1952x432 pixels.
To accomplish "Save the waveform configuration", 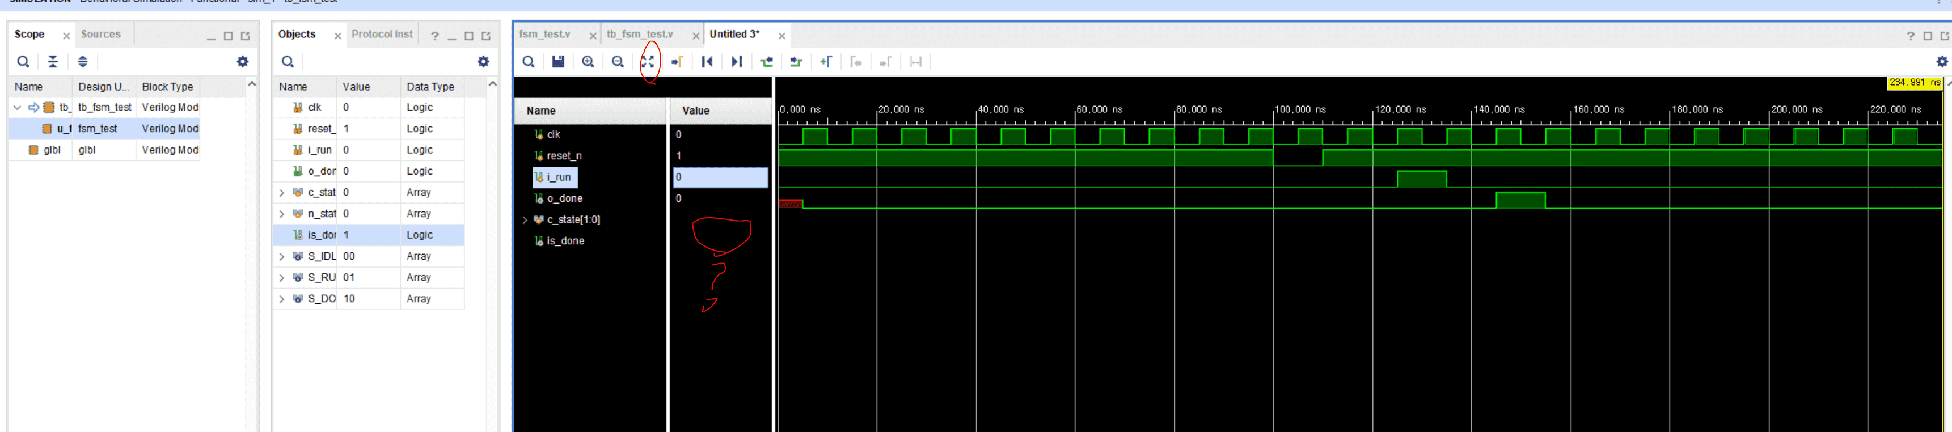I will pyautogui.click(x=559, y=61).
